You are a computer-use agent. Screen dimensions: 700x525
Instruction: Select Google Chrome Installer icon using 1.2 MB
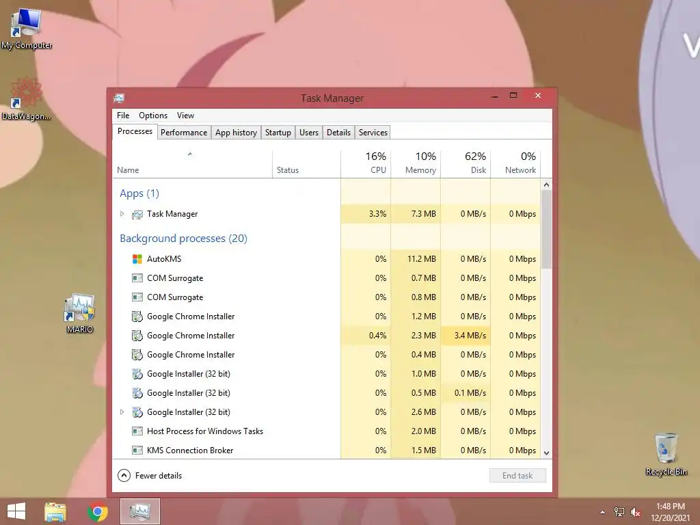coord(137,317)
